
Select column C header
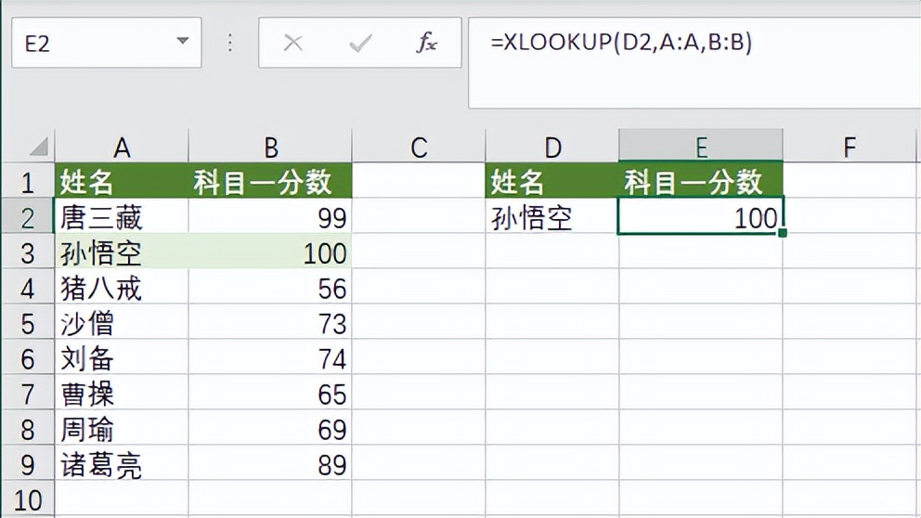tap(419, 147)
